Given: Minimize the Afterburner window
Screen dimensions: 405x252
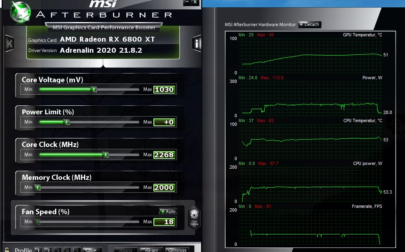Looking at the screenshot, I should point(187,2).
